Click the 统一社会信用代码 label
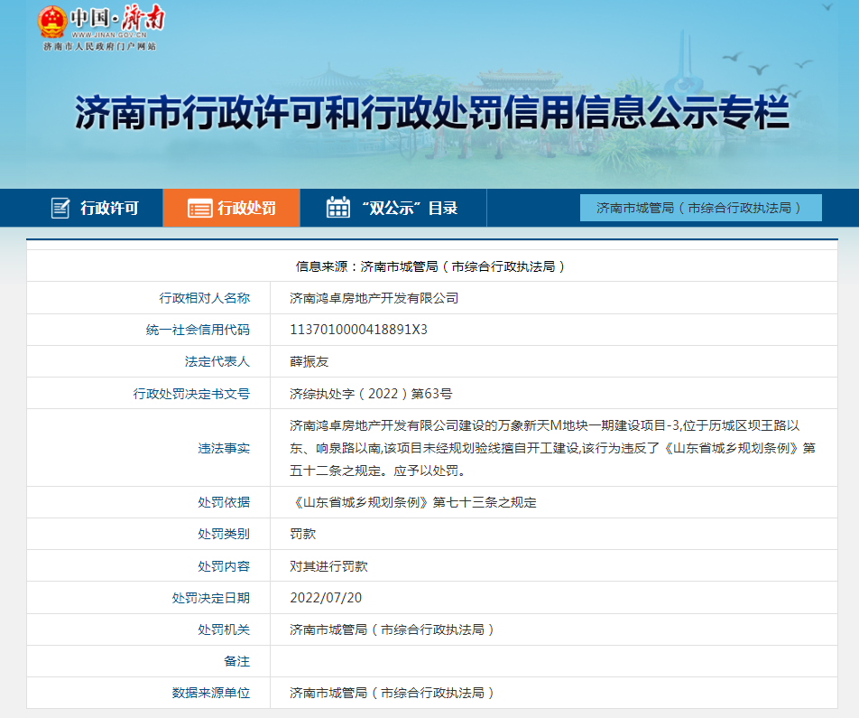 [x=198, y=330]
